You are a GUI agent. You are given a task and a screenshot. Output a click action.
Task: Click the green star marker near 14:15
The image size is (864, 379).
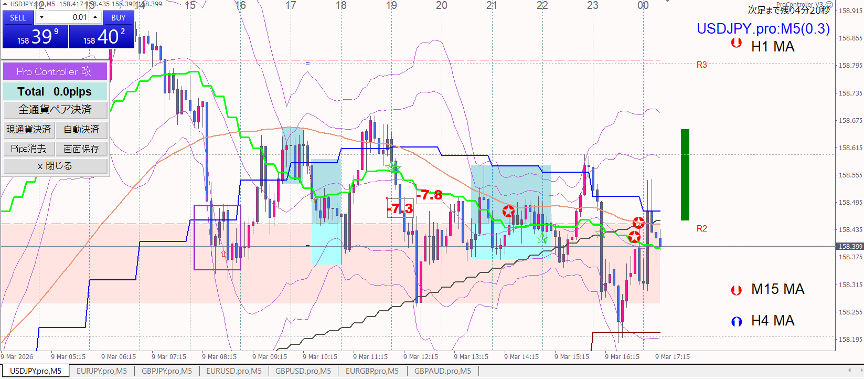pos(542,239)
